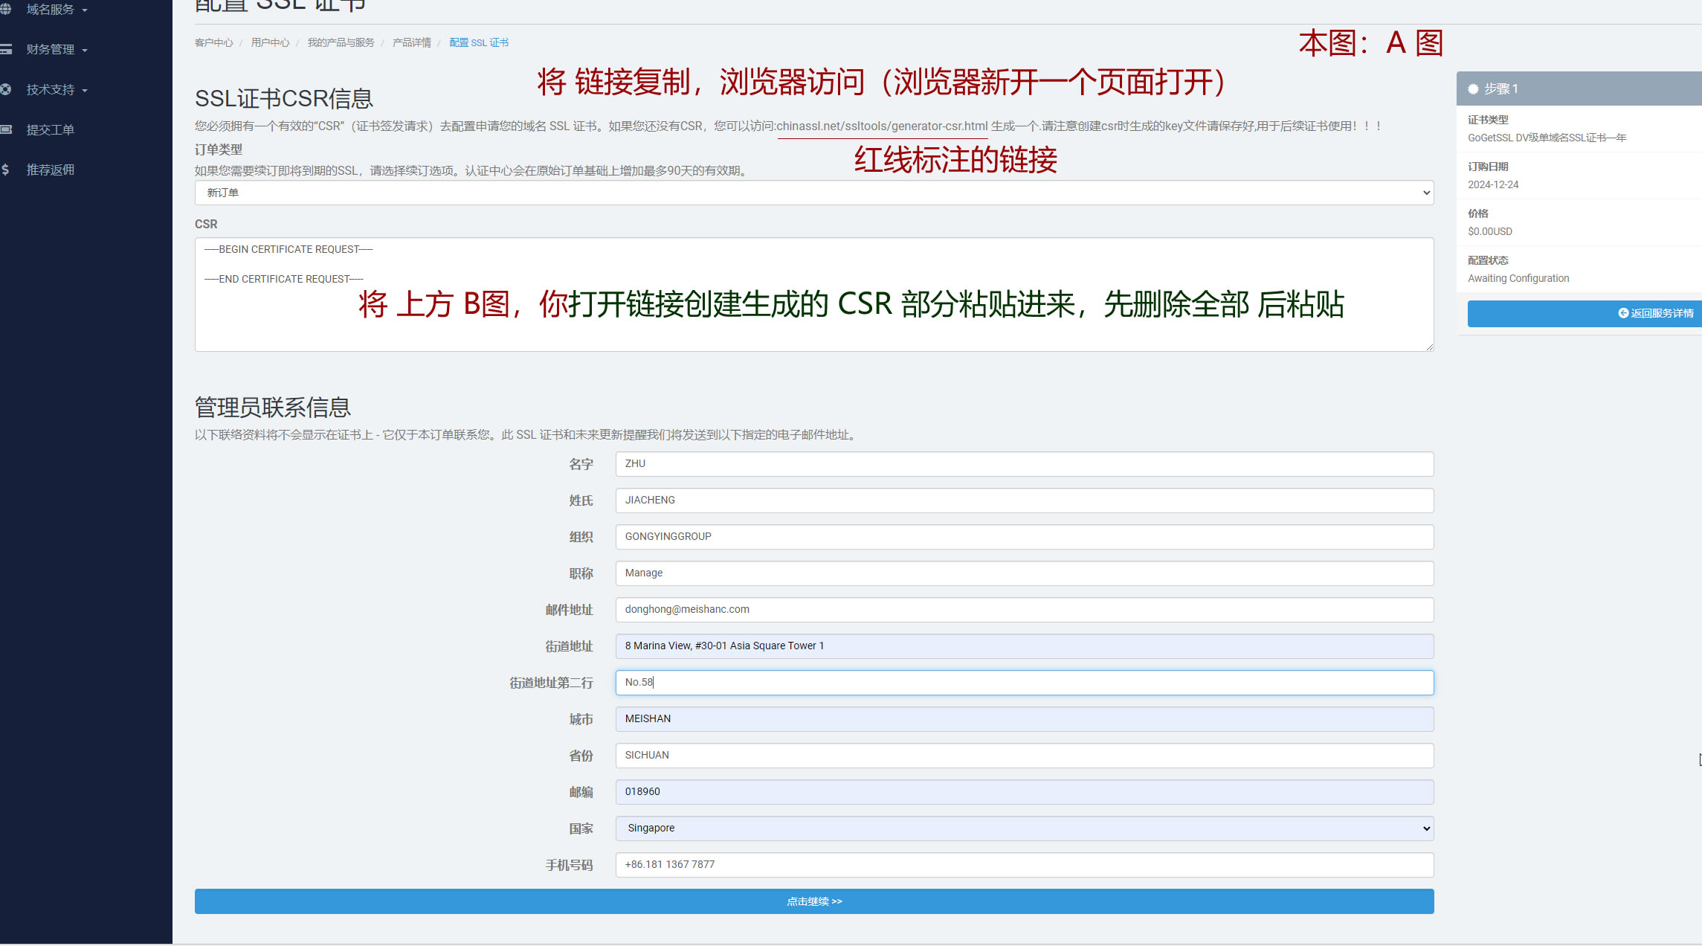Screen dimensions: 1702x946
Task: Click the SSL证书CSR信息 heading
Action: tap(284, 98)
